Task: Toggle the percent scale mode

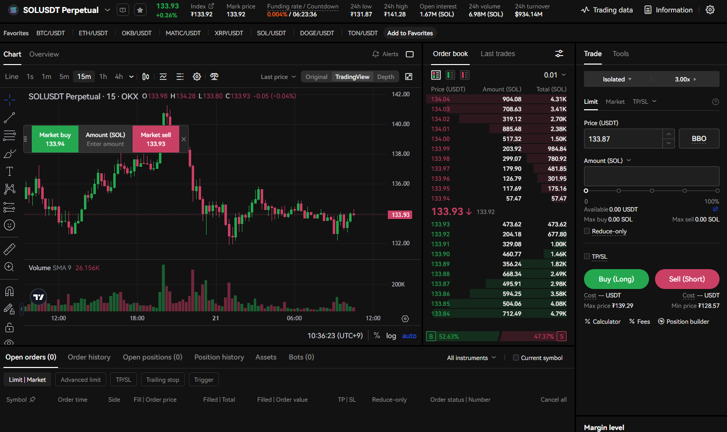Action: pyautogui.click(x=377, y=336)
